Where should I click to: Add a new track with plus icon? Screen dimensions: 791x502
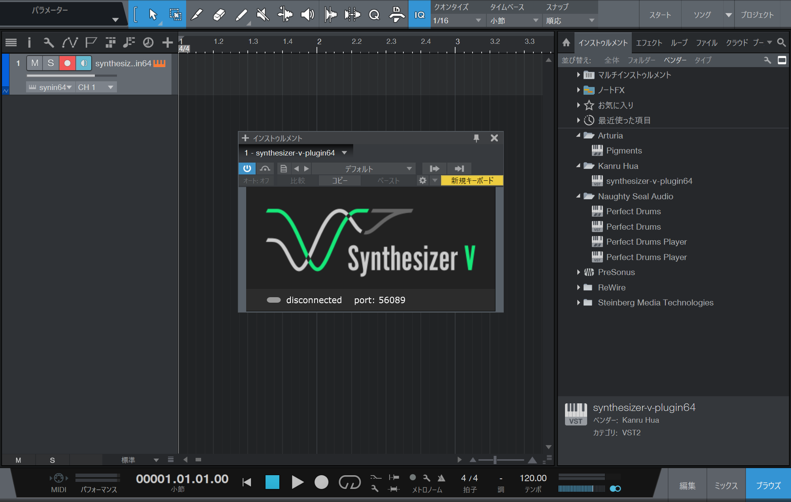[x=168, y=42]
